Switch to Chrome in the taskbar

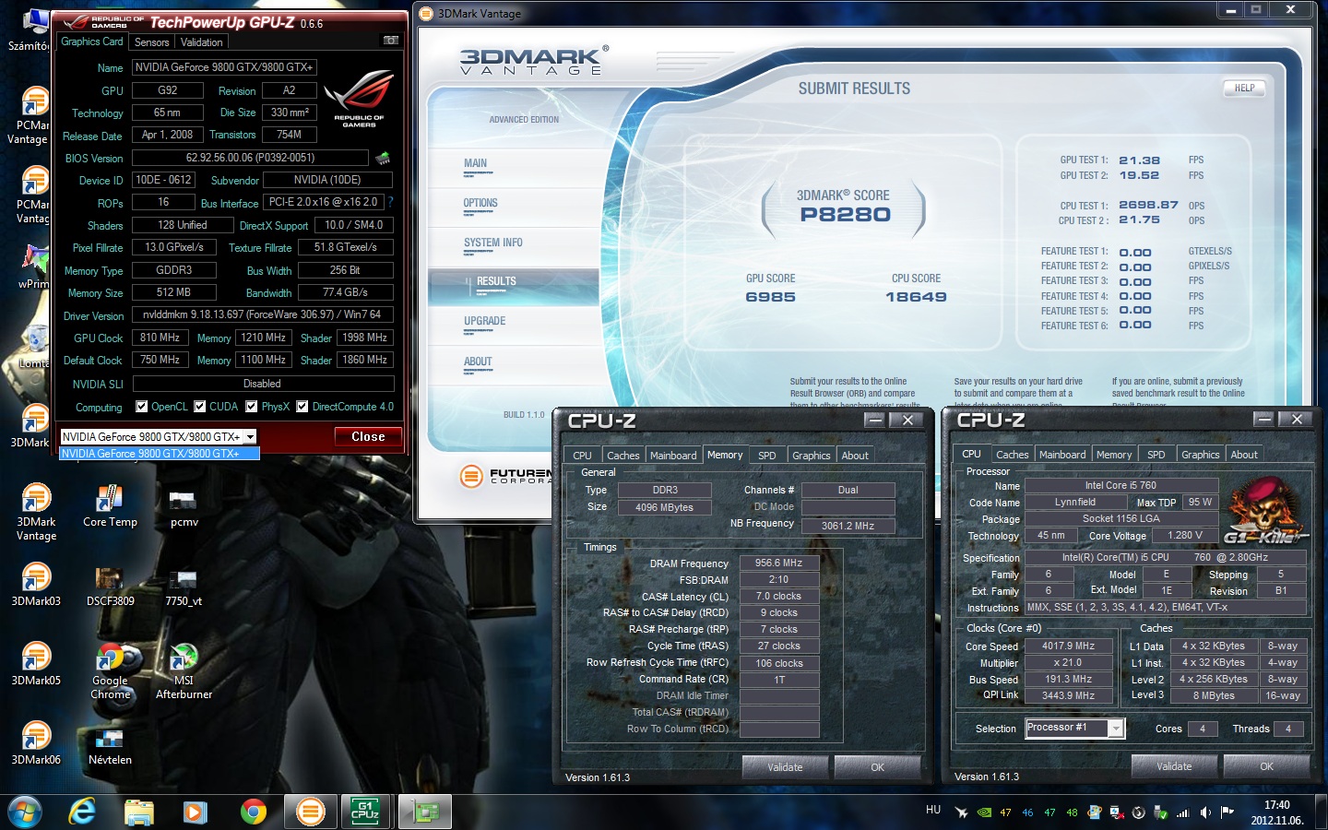(253, 812)
